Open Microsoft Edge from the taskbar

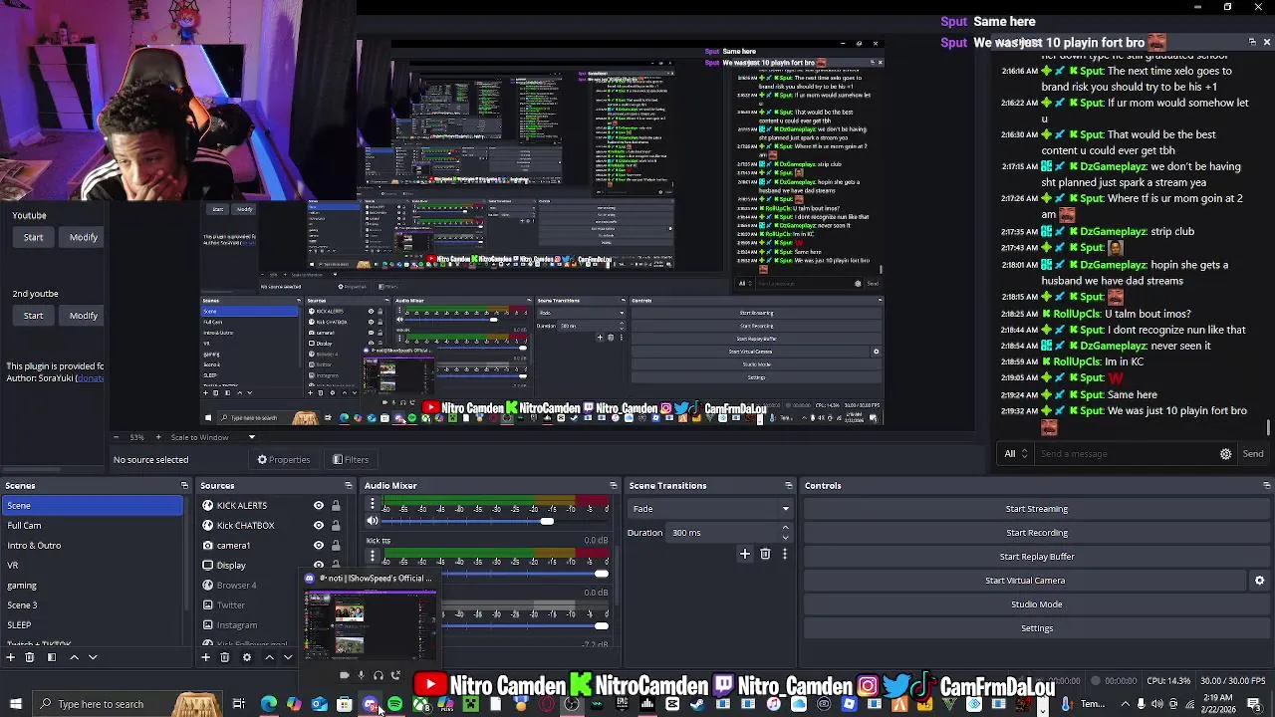tap(269, 704)
